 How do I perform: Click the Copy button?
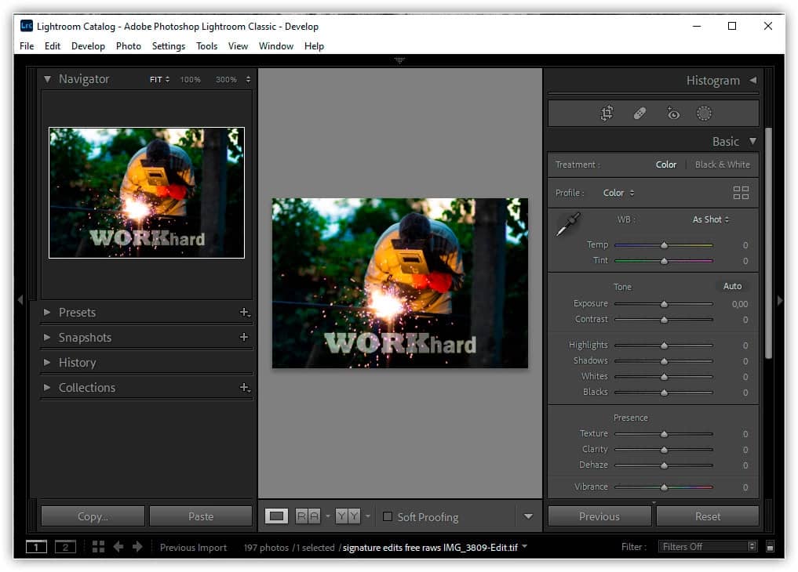coord(92,516)
